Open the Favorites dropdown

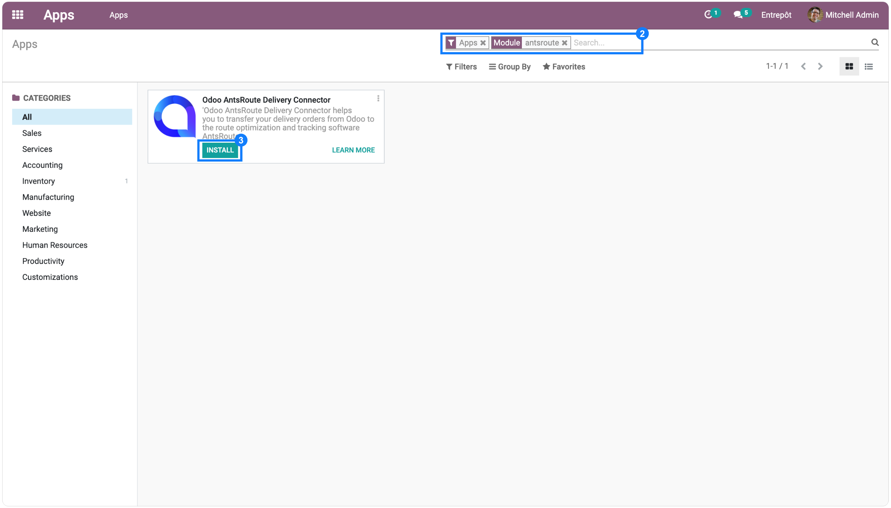pos(564,67)
